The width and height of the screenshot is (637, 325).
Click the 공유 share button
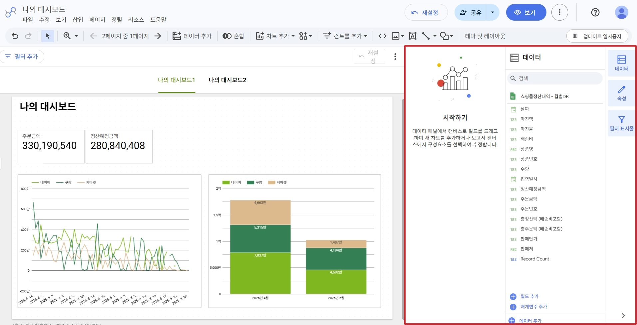pos(471,13)
